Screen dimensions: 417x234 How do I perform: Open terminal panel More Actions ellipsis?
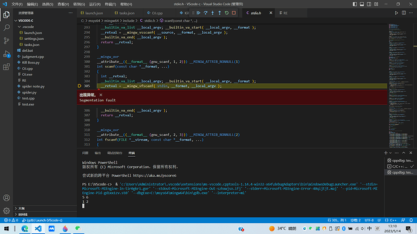[x=396, y=153]
